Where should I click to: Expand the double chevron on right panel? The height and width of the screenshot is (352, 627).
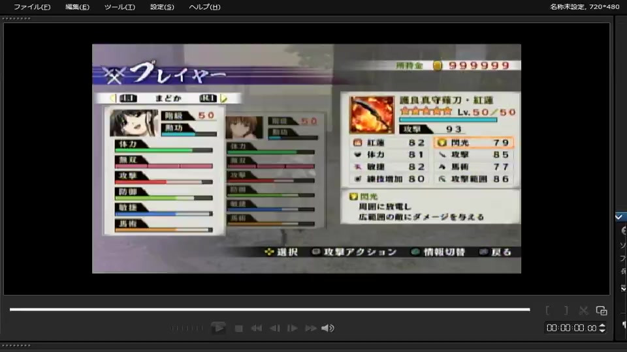point(623,288)
